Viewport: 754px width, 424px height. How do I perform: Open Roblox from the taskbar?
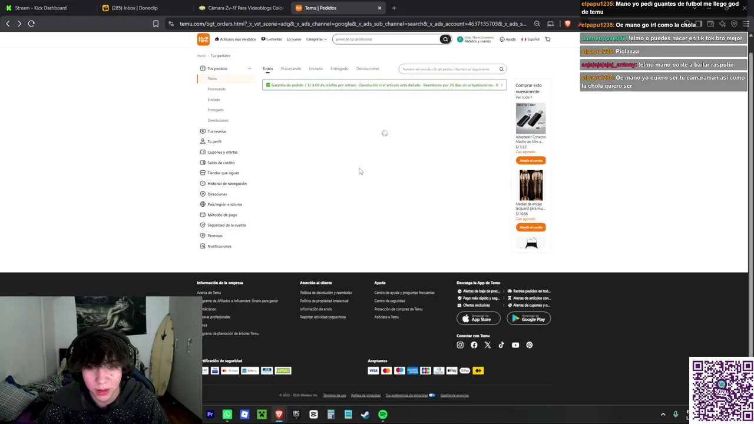(x=244, y=415)
